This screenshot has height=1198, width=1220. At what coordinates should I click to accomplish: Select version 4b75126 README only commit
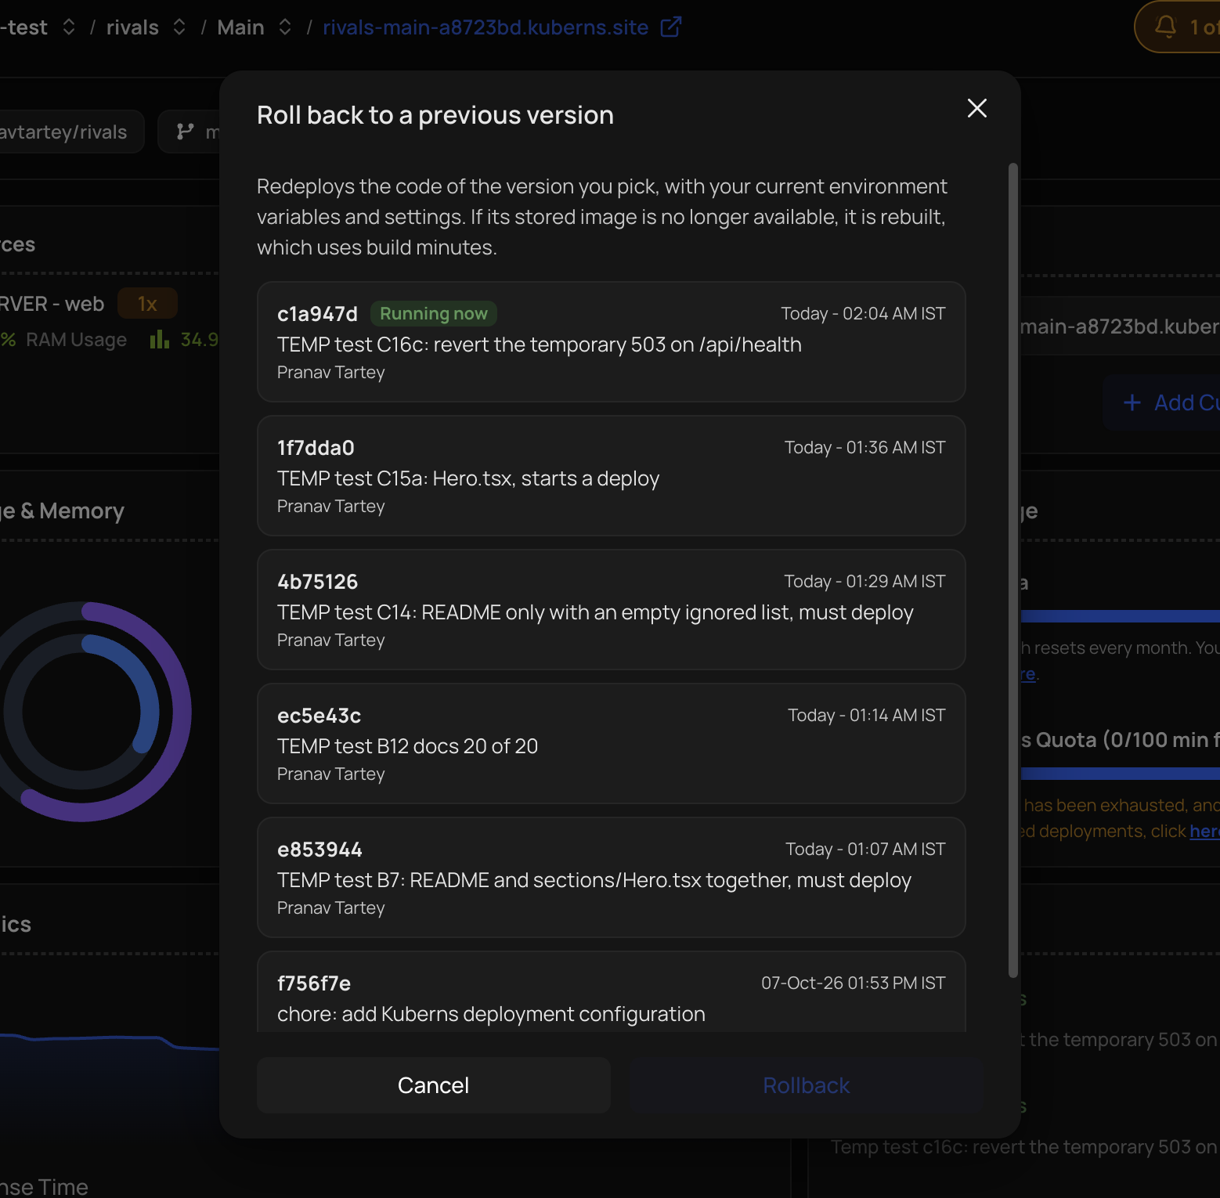click(611, 610)
